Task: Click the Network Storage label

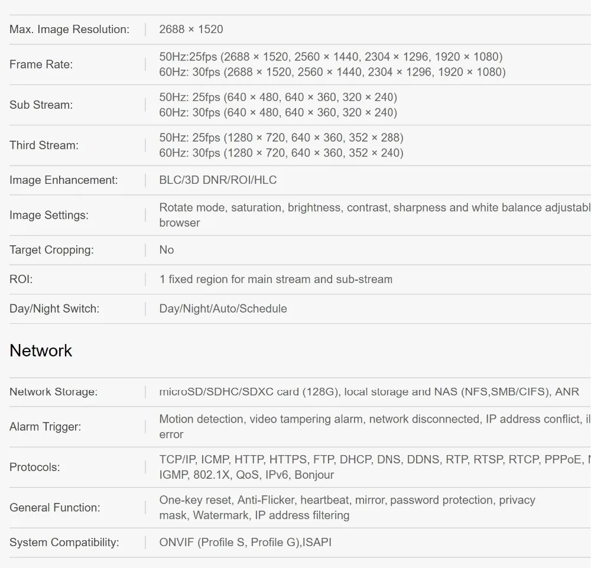Action: 54,392
